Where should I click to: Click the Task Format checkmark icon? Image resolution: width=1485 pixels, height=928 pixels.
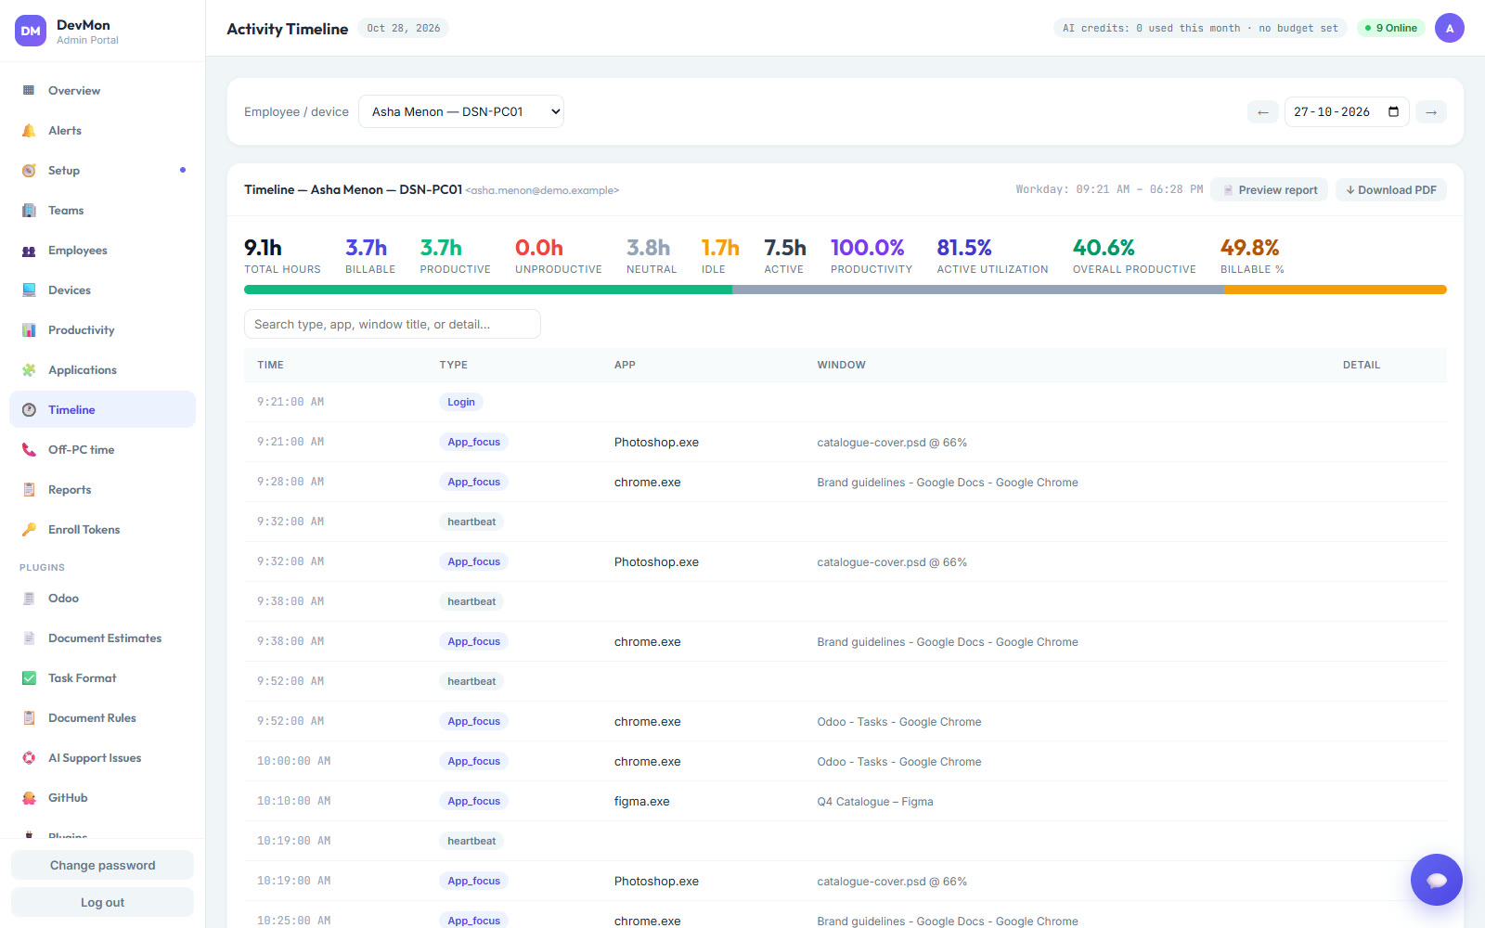[x=29, y=677]
